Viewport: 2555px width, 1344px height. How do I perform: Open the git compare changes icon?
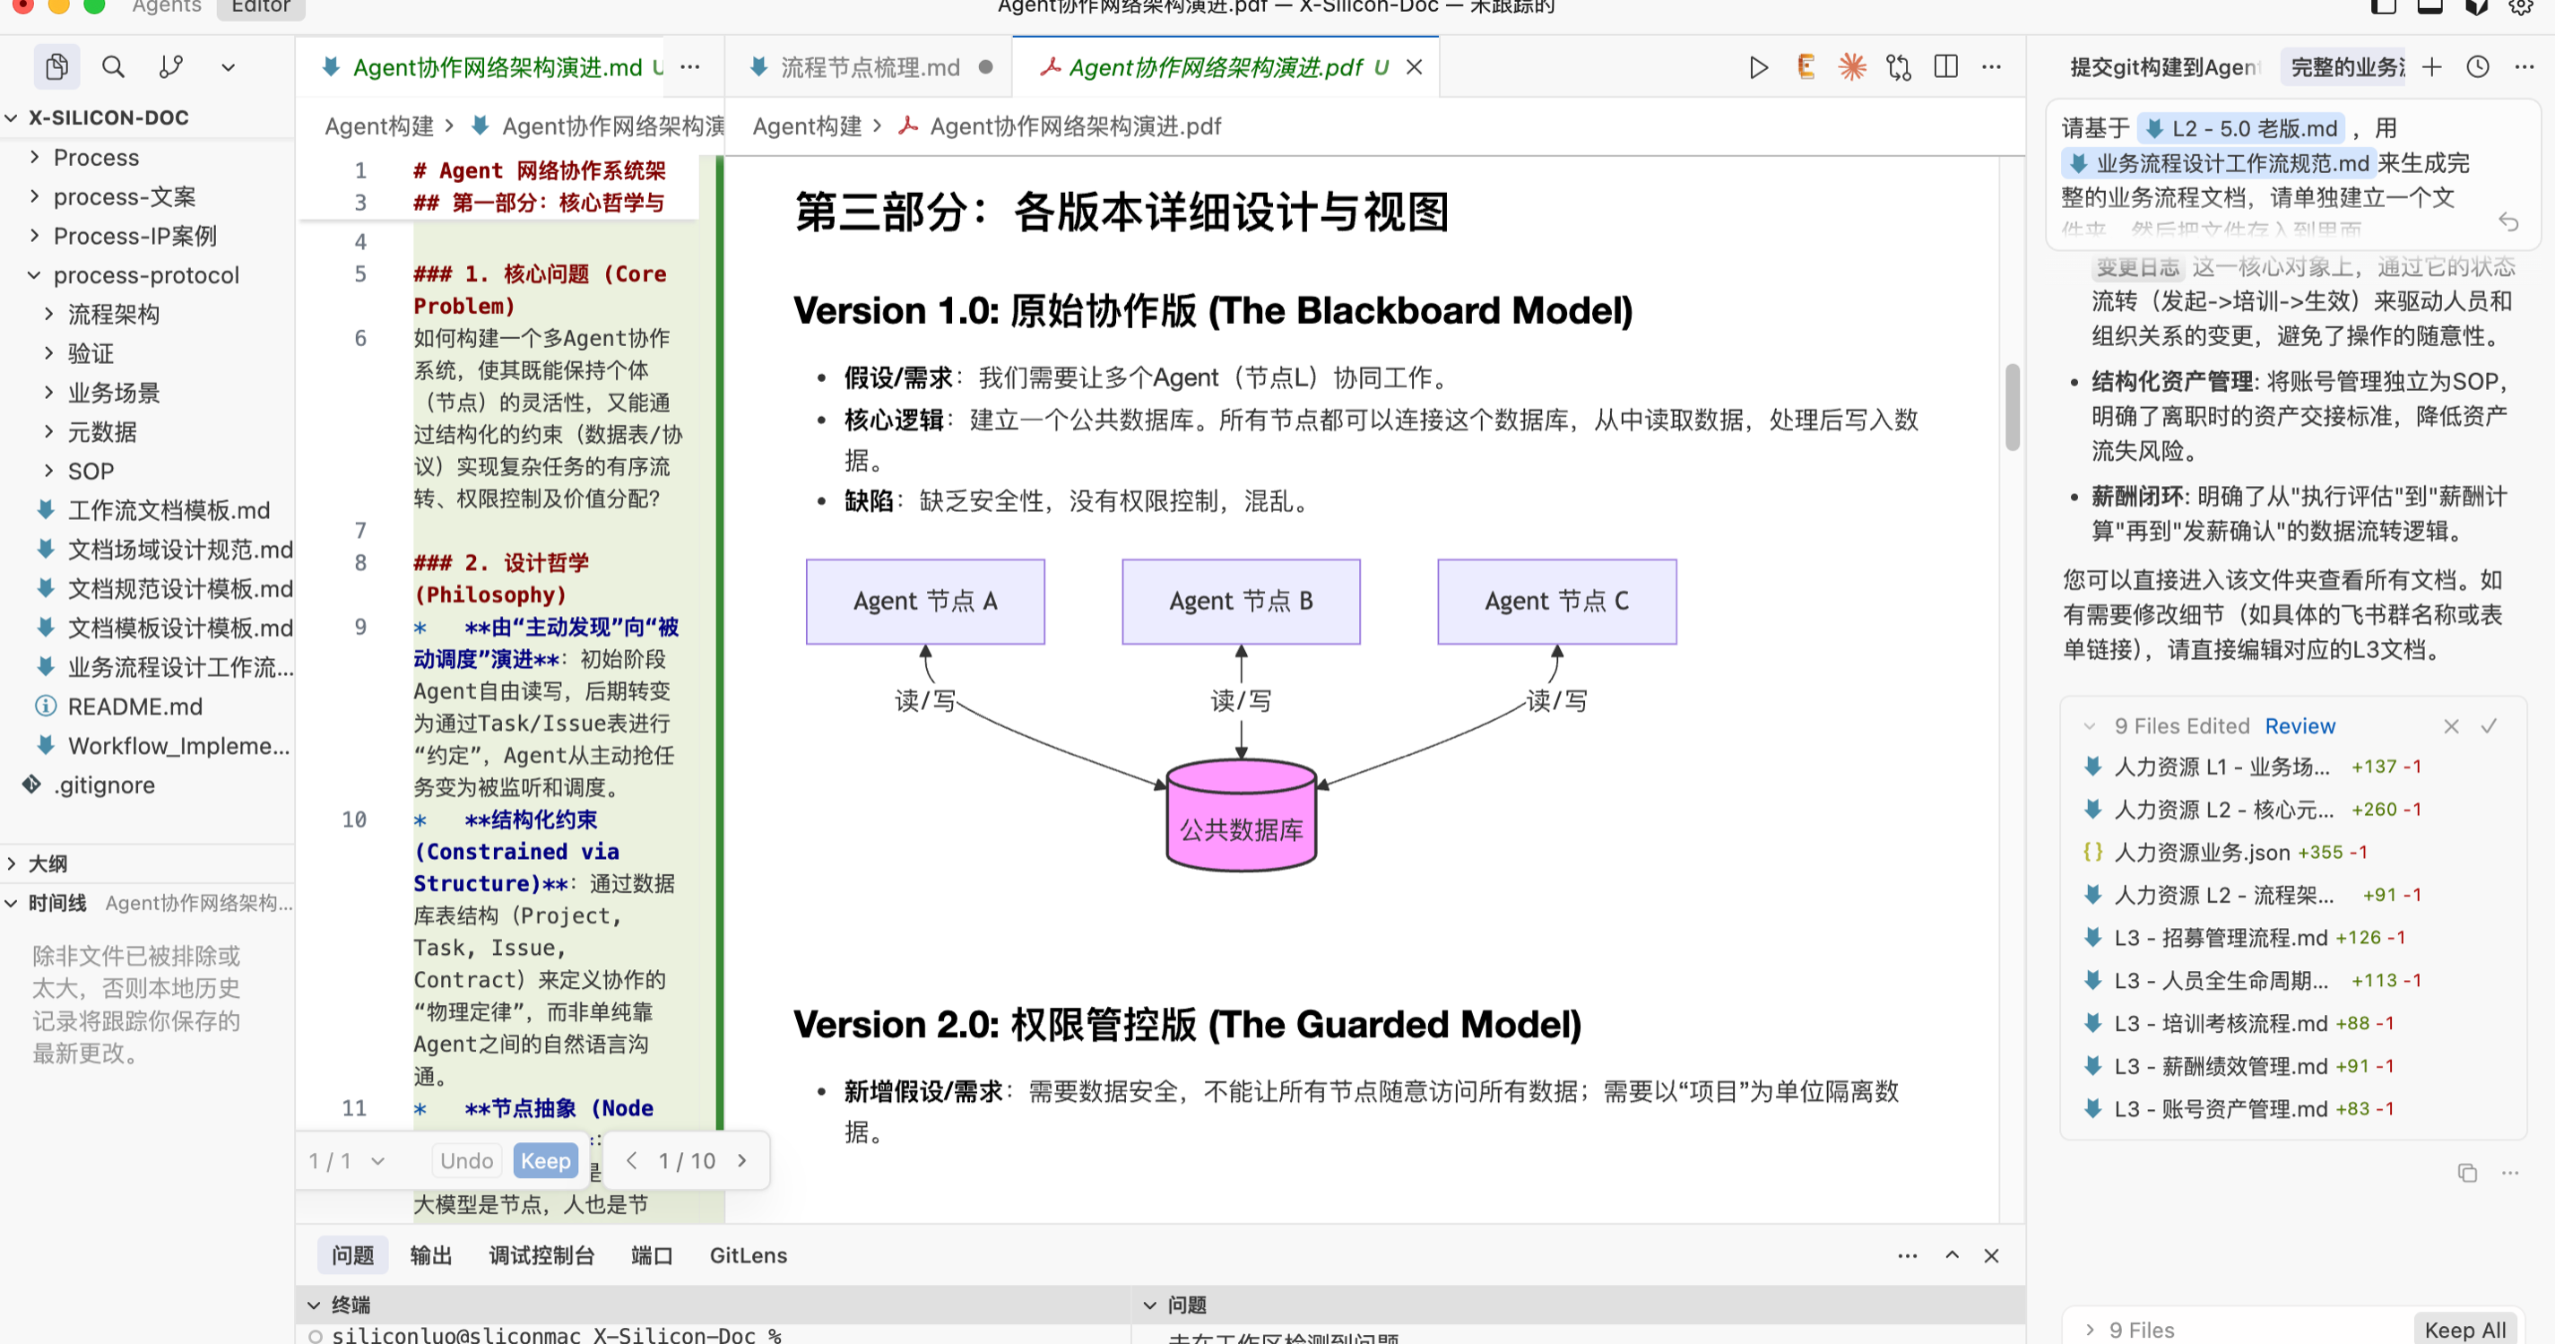[x=1897, y=67]
